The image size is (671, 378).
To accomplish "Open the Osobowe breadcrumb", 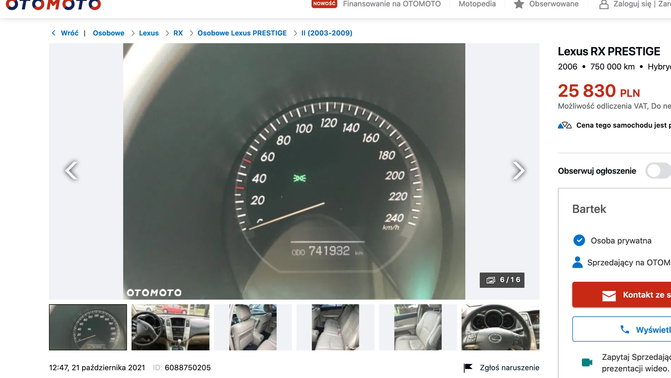I will (x=109, y=33).
